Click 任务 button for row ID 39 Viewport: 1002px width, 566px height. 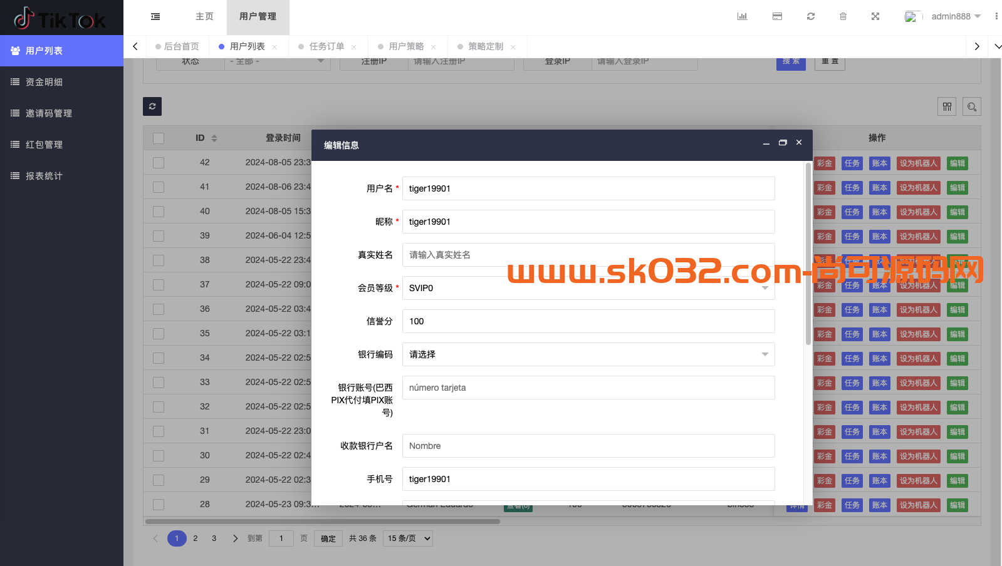(x=852, y=237)
